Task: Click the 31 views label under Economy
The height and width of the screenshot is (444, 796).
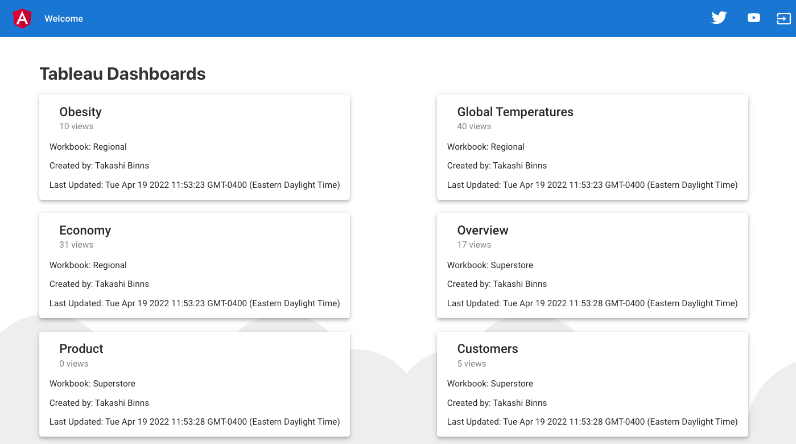Action: pyautogui.click(x=76, y=245)
